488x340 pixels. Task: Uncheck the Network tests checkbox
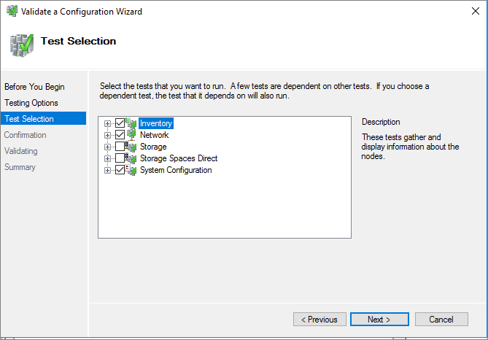(120, 135)
